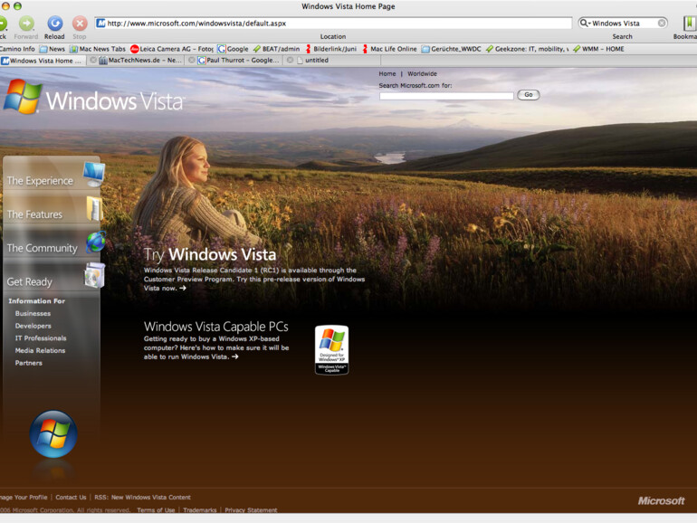Screen dimensions: 697x523
Task: Click the Search Microsoft.com input box
Action: pos(446,96)
